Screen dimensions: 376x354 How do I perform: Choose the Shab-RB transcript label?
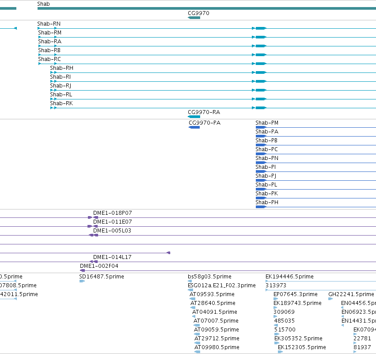[x=49, y=50]
